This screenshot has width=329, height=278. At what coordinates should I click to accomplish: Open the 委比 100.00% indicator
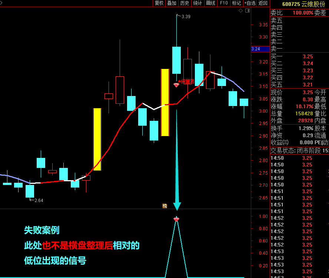[x=291, y=11]
